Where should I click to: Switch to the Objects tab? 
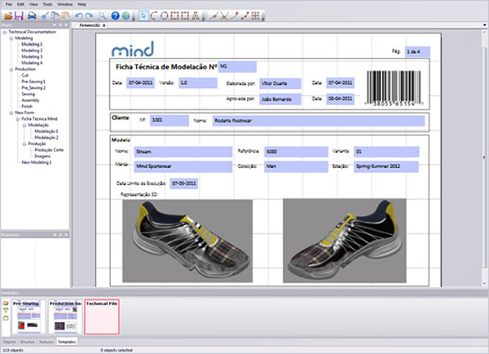[x=9, y=342]
